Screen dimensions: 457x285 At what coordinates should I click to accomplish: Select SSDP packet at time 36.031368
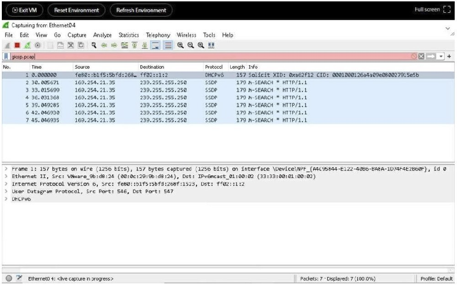pos(228,98)
